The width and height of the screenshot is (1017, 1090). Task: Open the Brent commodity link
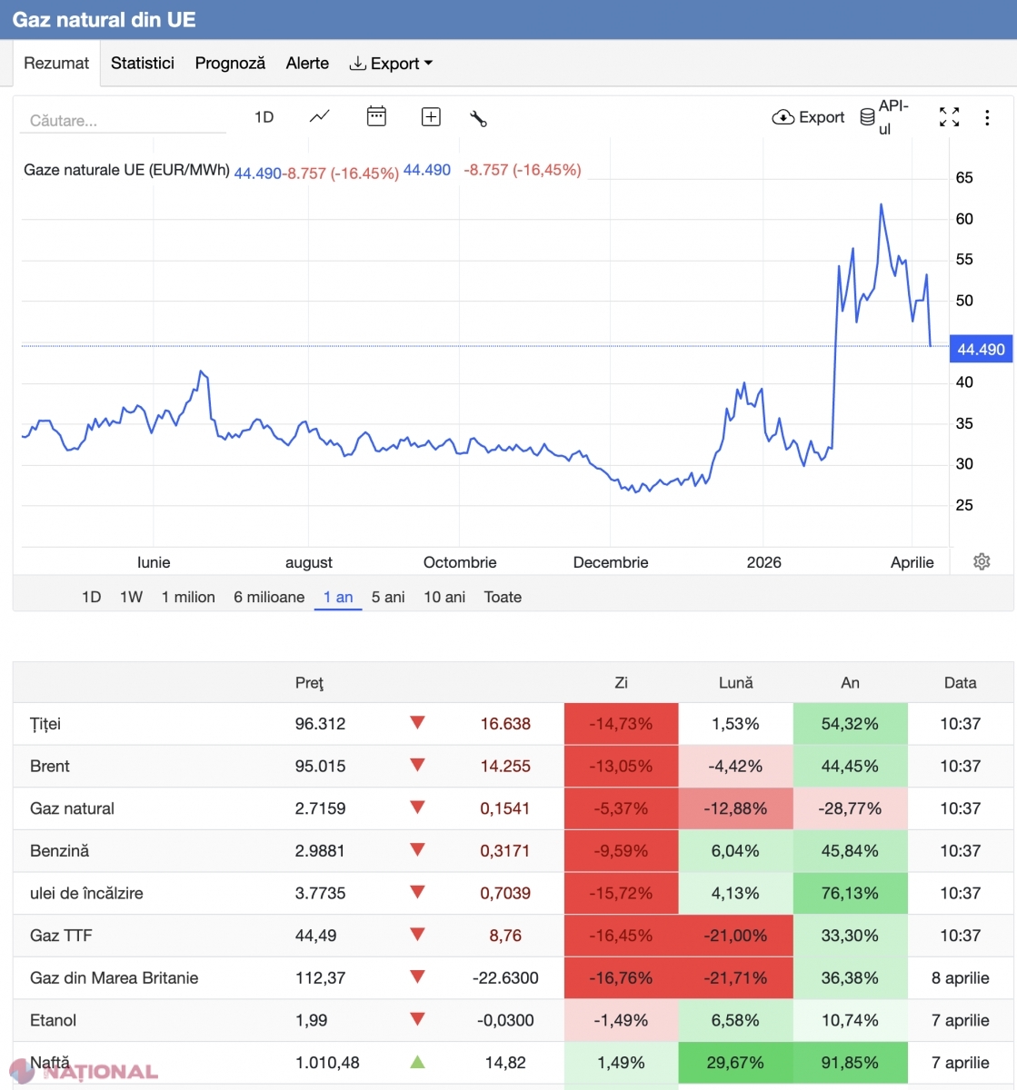click(x=50, y=766)
